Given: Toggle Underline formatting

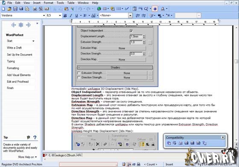Looking at the screenshot, I should (76, 15).
